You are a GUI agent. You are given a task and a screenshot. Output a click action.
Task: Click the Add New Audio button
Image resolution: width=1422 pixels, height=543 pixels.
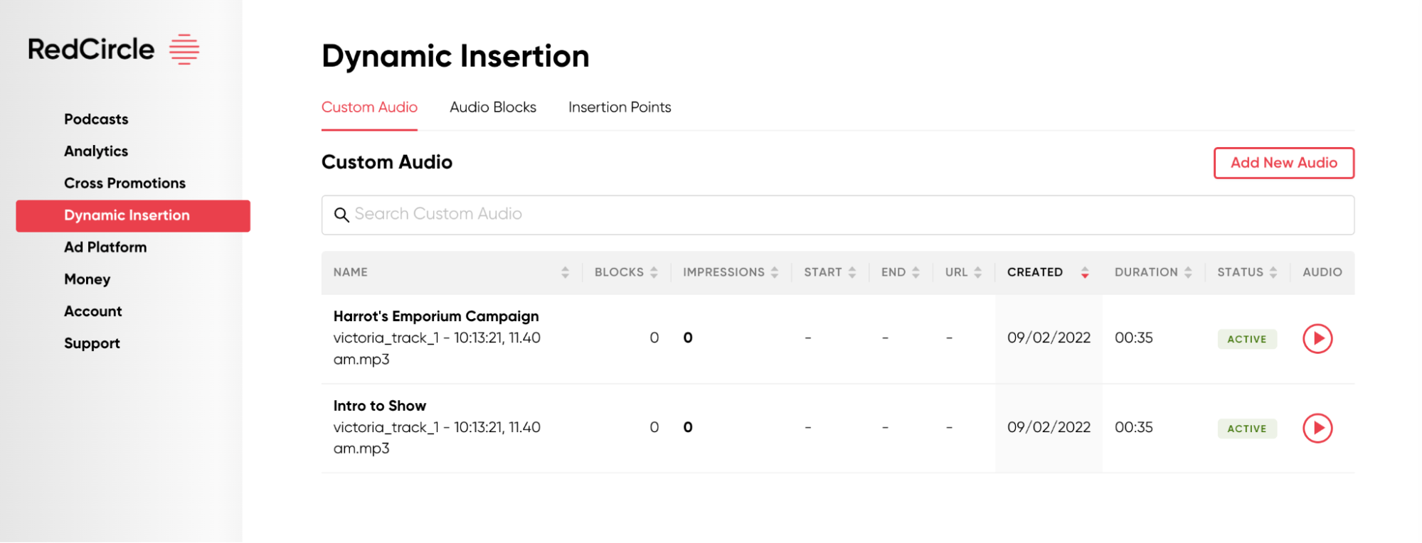coord(1283,163)
